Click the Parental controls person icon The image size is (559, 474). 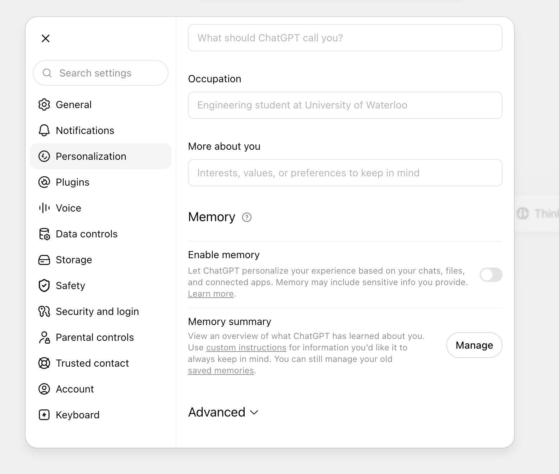[44, 337]
